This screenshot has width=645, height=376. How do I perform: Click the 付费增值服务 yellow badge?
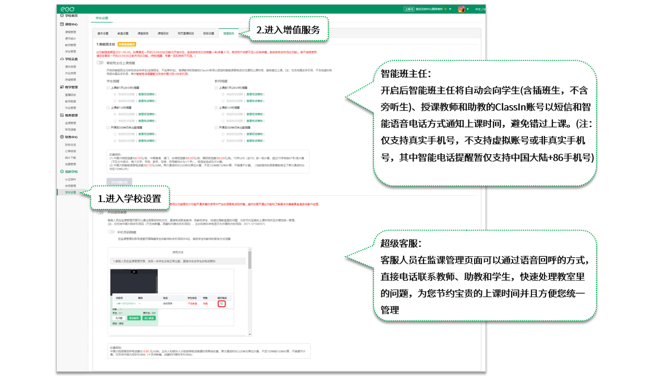click(127, 44)
